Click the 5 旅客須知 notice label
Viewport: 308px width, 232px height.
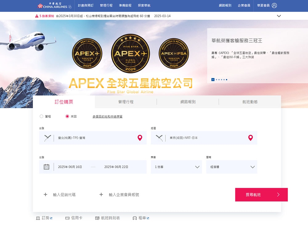(47, 16)
